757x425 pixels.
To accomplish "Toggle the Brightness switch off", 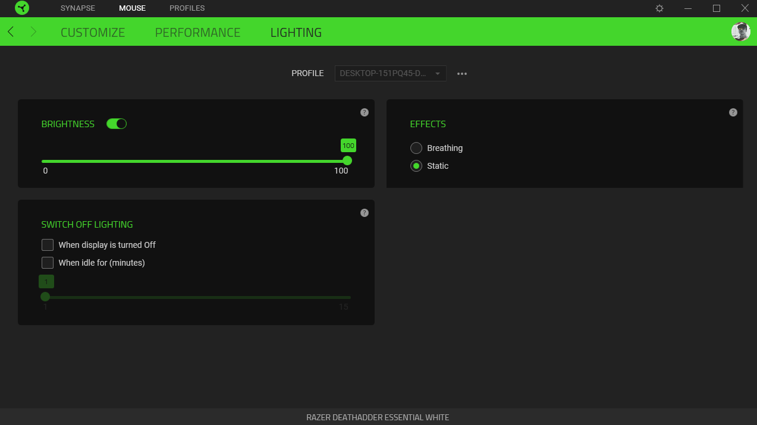I will click(117, 124).
